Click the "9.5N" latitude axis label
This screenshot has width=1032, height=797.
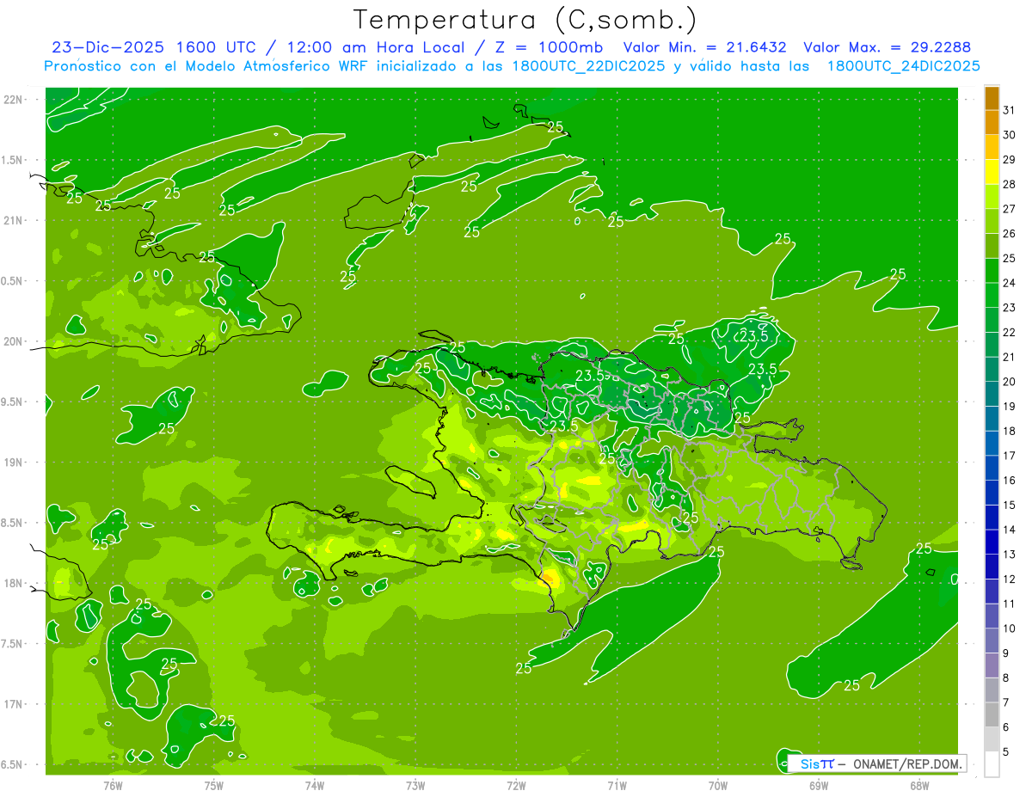pos(13,402)
